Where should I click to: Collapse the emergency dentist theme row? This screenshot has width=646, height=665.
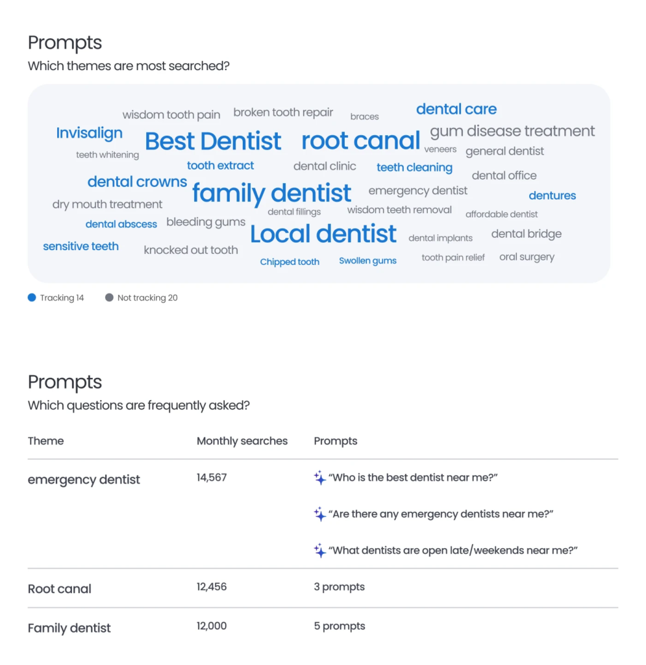tap(84, 480)
